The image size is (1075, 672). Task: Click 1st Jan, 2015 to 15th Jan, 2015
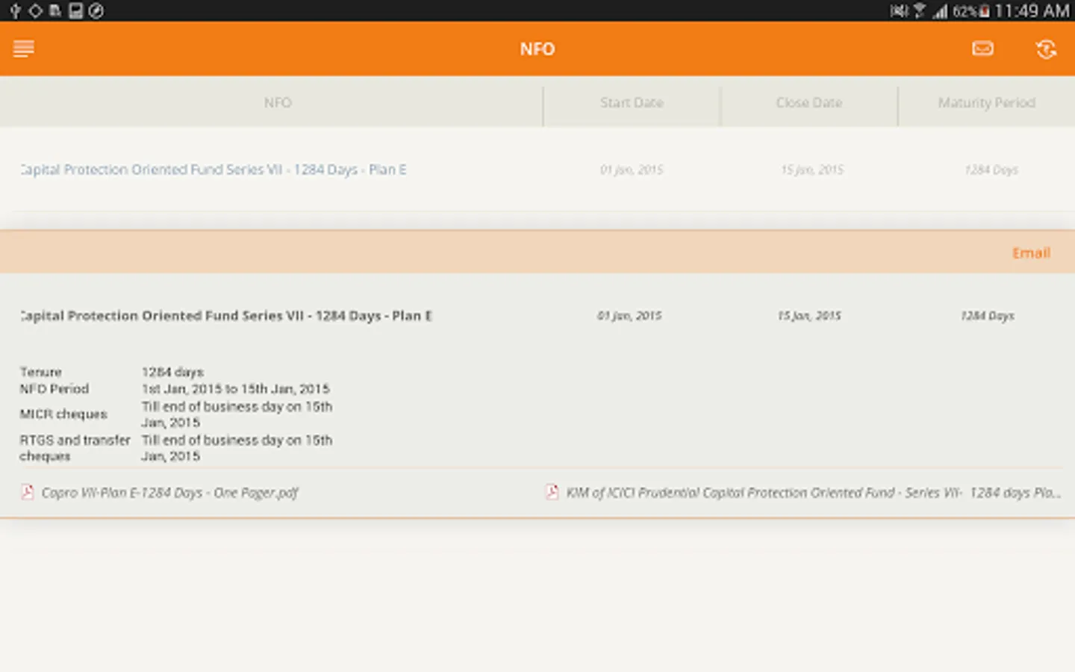point(235,389)
